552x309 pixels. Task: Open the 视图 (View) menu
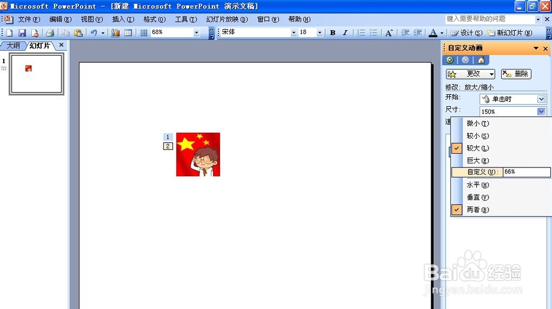[92, 19]
